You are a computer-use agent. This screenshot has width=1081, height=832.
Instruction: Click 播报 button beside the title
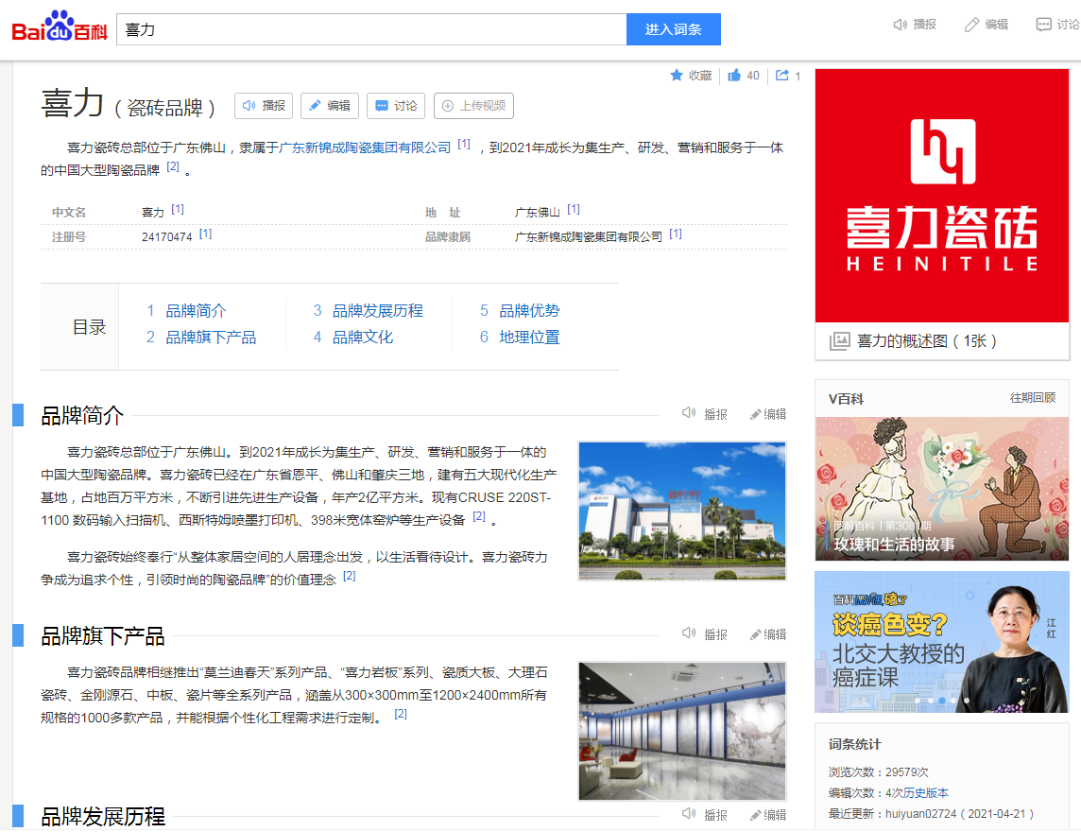pos(264,106)
